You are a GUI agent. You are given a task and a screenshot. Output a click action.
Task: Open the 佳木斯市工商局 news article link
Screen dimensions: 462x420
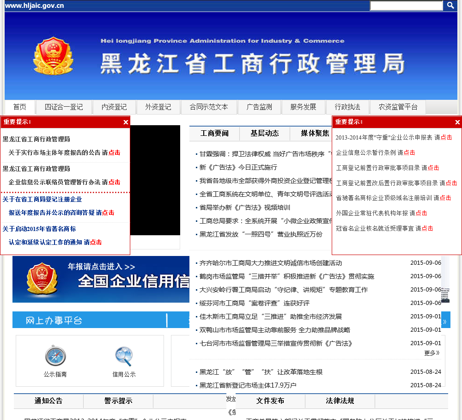click(270, 317)
